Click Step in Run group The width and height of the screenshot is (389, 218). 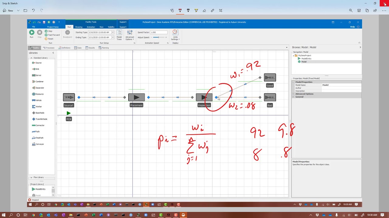49,31
